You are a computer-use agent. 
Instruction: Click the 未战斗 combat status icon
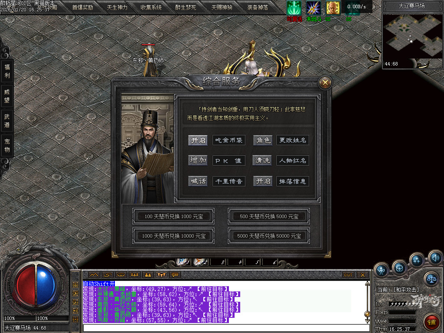pos(313,8)
